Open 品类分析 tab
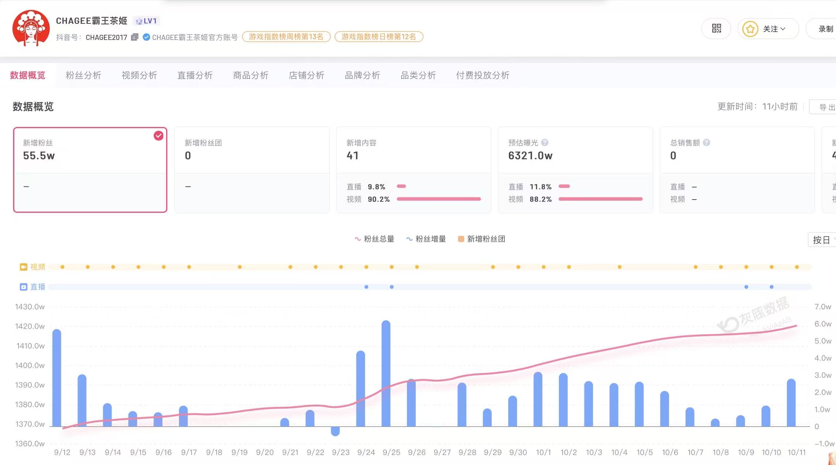This screenshot has width=836, height=465. coord(418,75)
